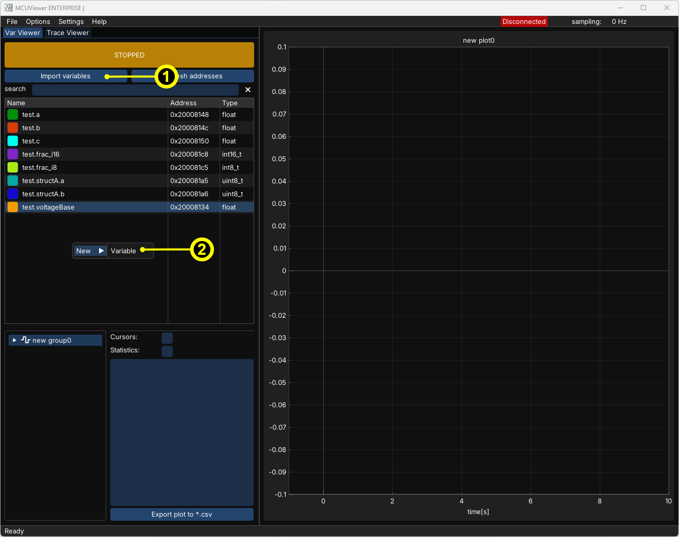Toggle the Statistics checkbox
This screenshot has width=680, height=538.
pyautogui.click(x=167, y=351)
